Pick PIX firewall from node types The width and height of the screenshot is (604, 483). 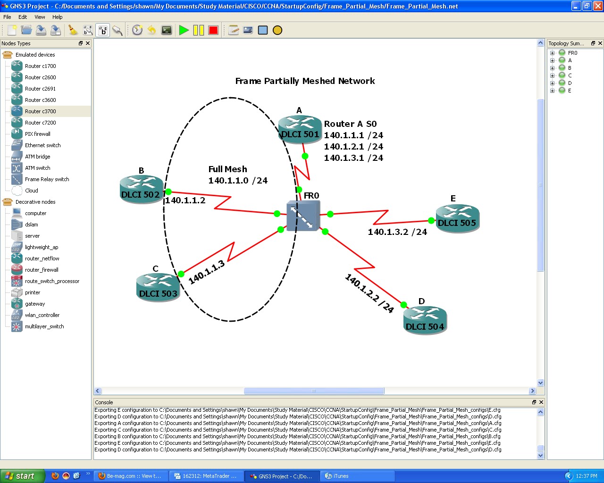click(31, 134)
